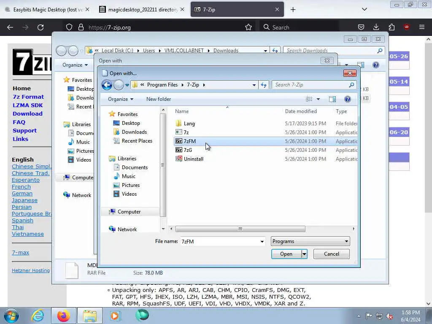432x324 pixels.
Task: Open Internet Explorer from taskbar
Action: pyautogui.click(x=38, y=316)
